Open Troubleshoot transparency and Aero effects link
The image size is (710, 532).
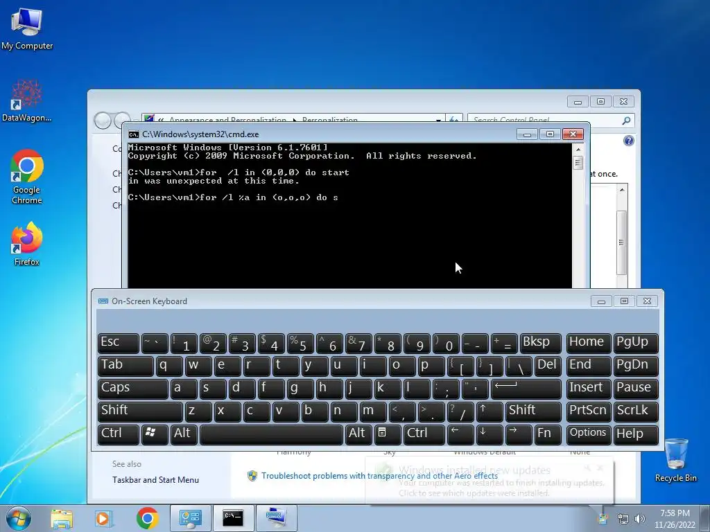[x=379, y=476]
